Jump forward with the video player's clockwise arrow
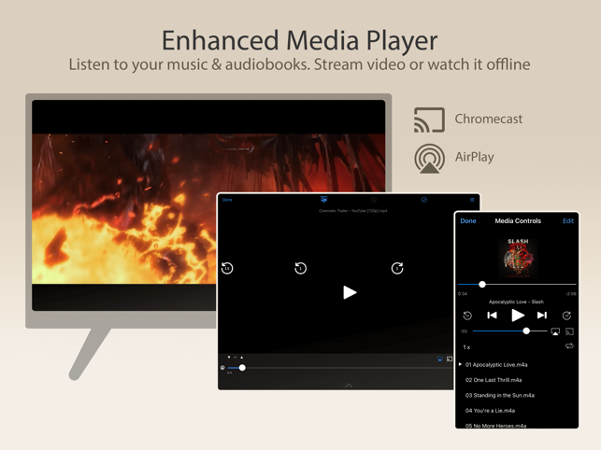 tap(397, 268)
